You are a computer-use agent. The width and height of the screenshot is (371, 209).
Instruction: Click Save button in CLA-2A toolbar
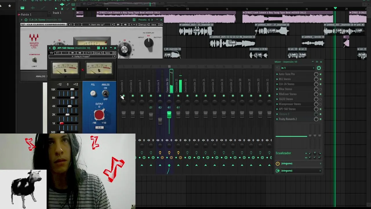click(x=154, y=25)
